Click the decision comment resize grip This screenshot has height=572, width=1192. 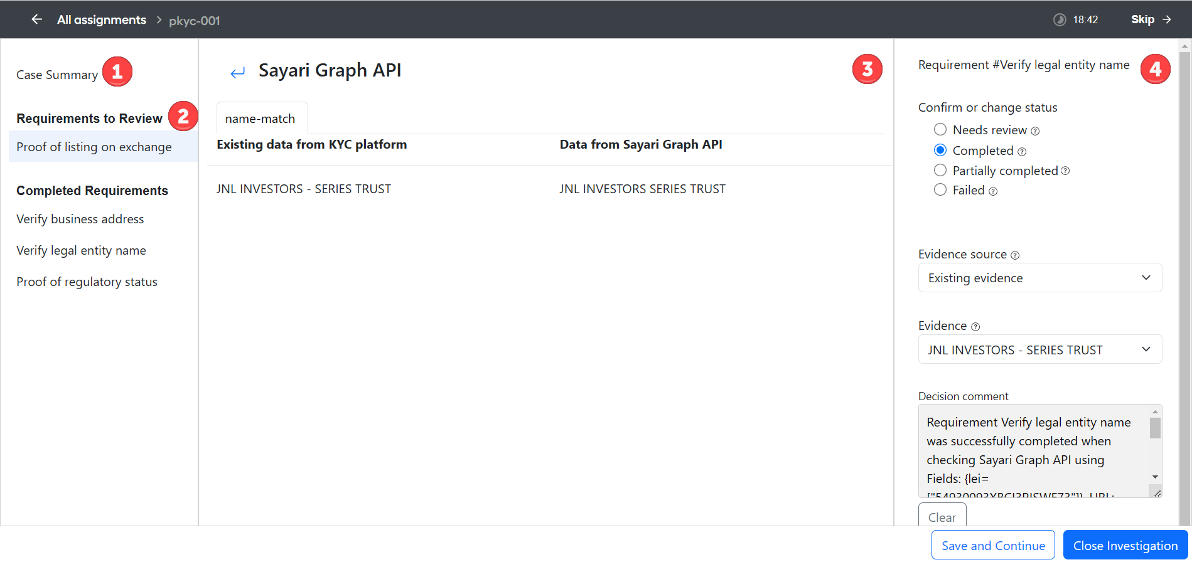click(x=1157, y=493)
